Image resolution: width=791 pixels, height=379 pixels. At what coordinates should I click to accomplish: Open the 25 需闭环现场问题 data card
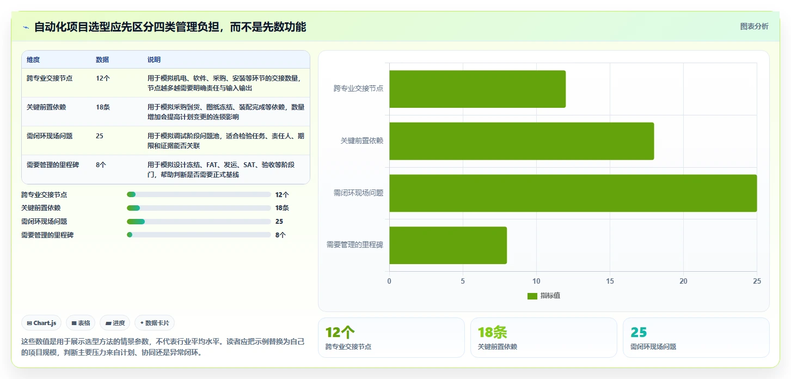(x=696, y=338)
